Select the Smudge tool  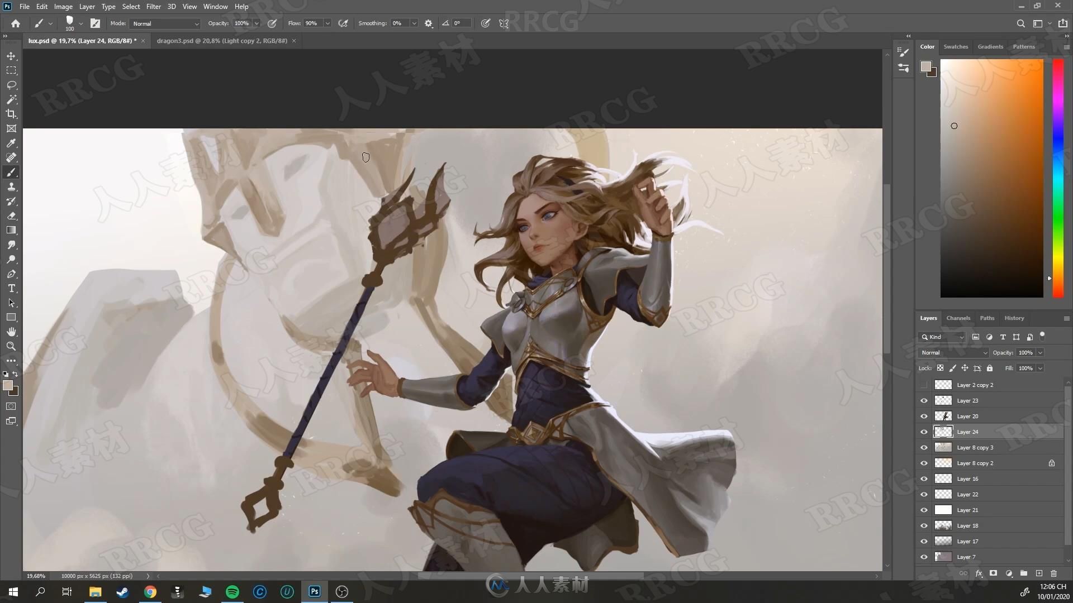click(x=11, y=245)
